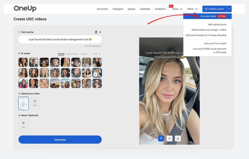249x159 pixels.
Task: Select the large text size A
Action: [x=96, y=32]
